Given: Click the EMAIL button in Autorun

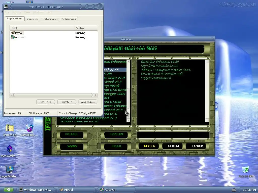Looking at the screenshot, I should [116, 147].
